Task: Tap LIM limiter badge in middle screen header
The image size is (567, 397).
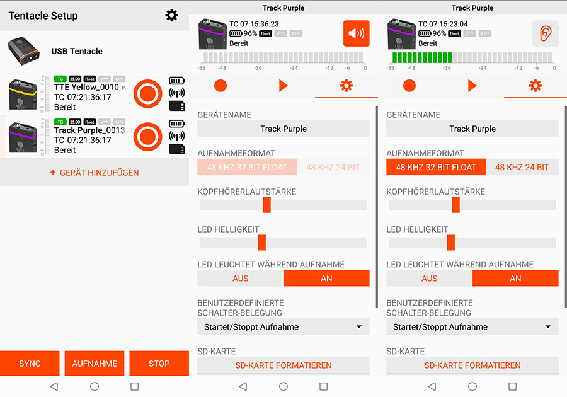Action: tap(296, 33)
